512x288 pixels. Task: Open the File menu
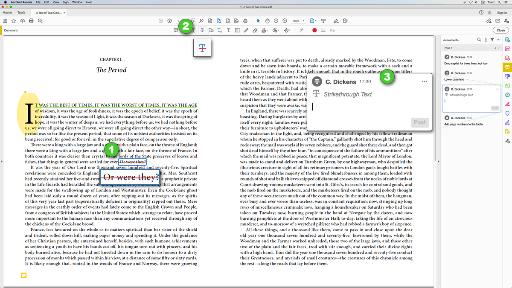[x=38, y=2]
